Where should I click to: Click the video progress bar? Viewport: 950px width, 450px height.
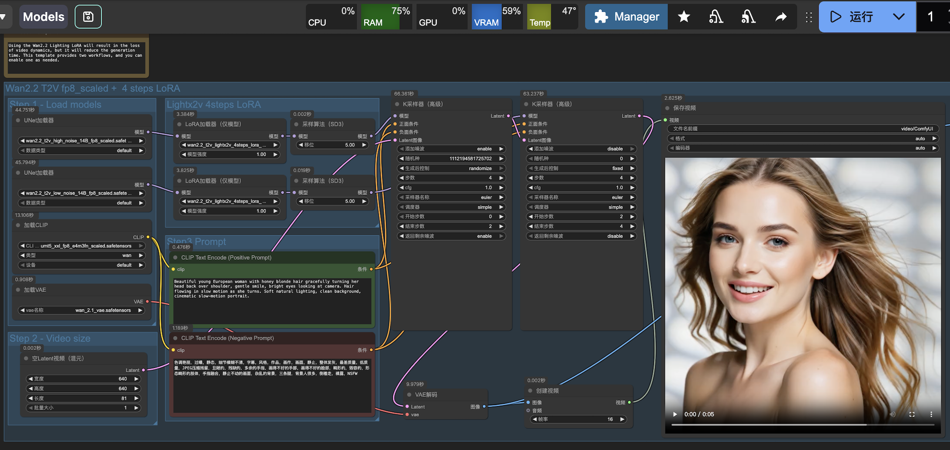coord(803,424)
